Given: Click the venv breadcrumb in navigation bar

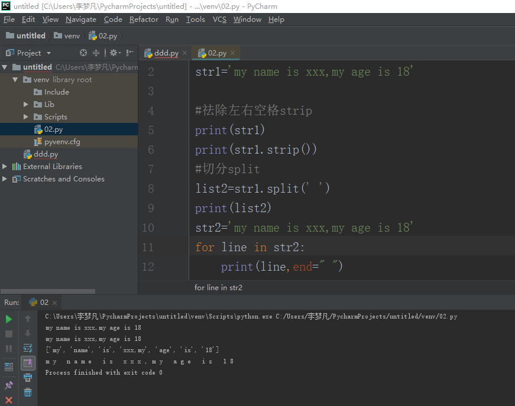Looking at the screenshot, I should [x=72, y=36].
